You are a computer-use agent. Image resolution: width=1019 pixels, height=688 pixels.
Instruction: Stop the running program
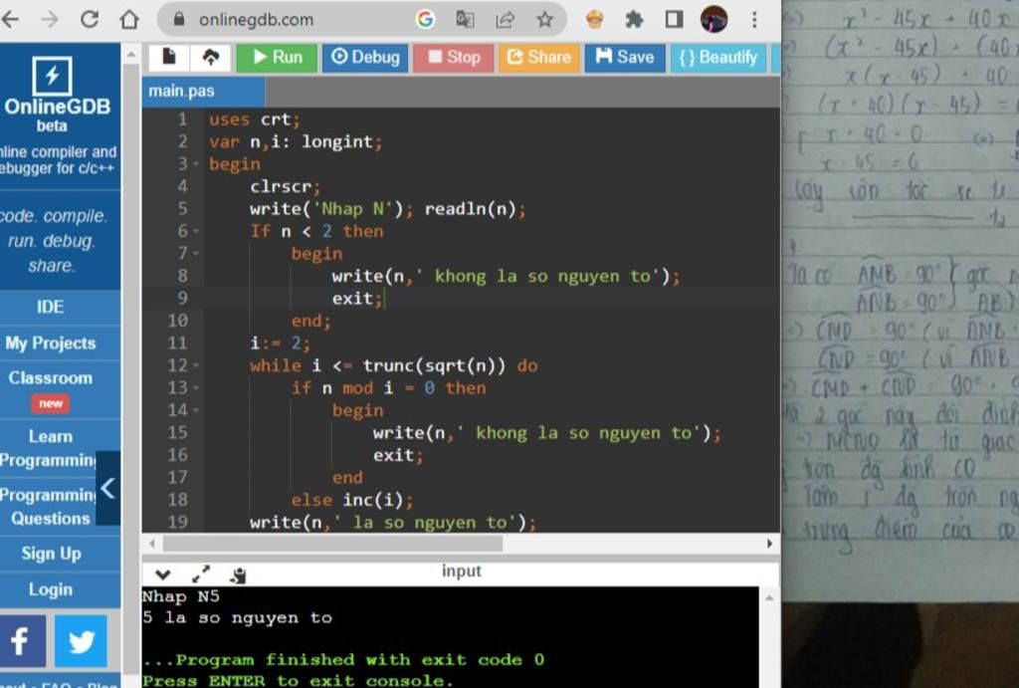click(453, 57)
